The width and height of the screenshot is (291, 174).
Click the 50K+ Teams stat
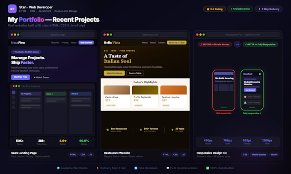(20, 142)
